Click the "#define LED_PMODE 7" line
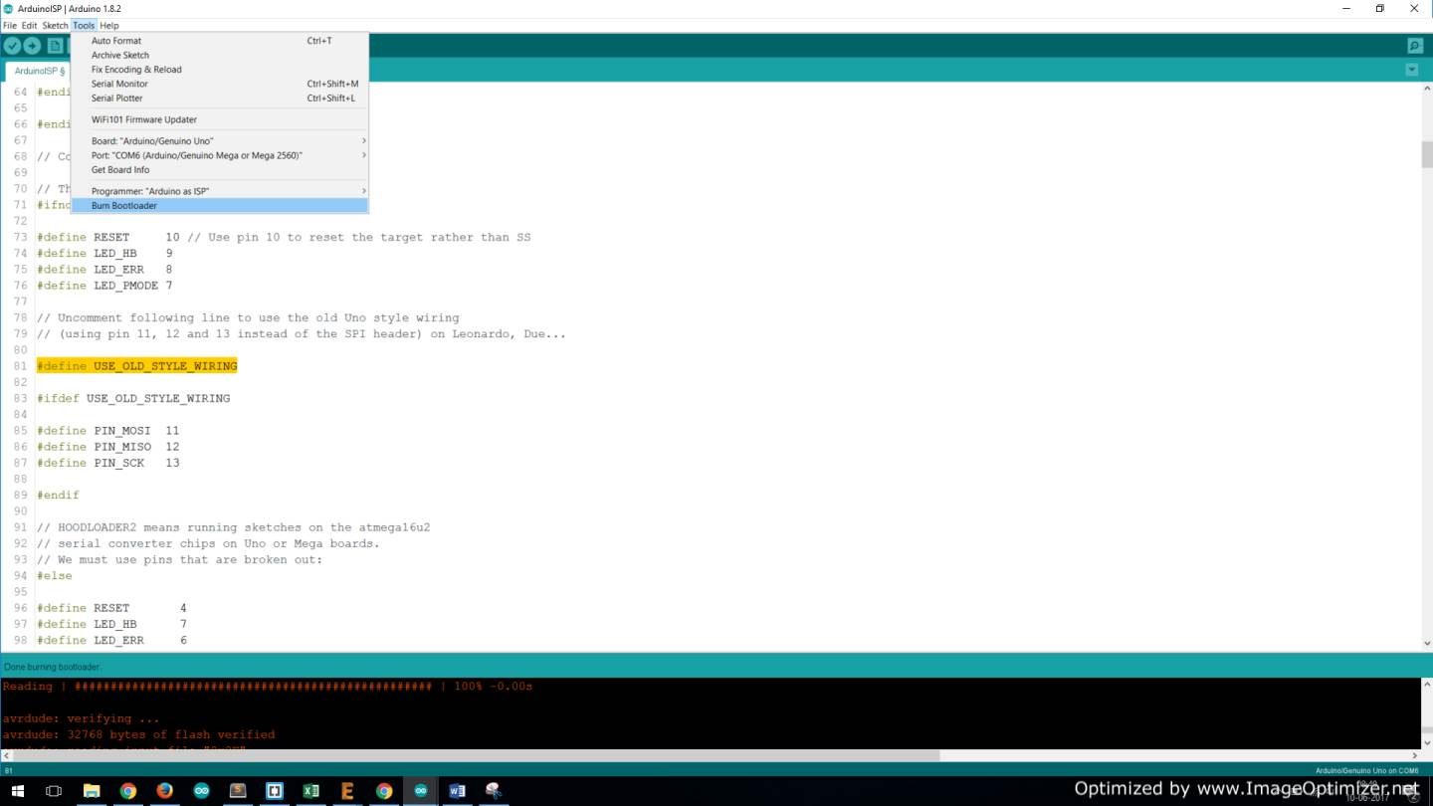 pos(104,286)
